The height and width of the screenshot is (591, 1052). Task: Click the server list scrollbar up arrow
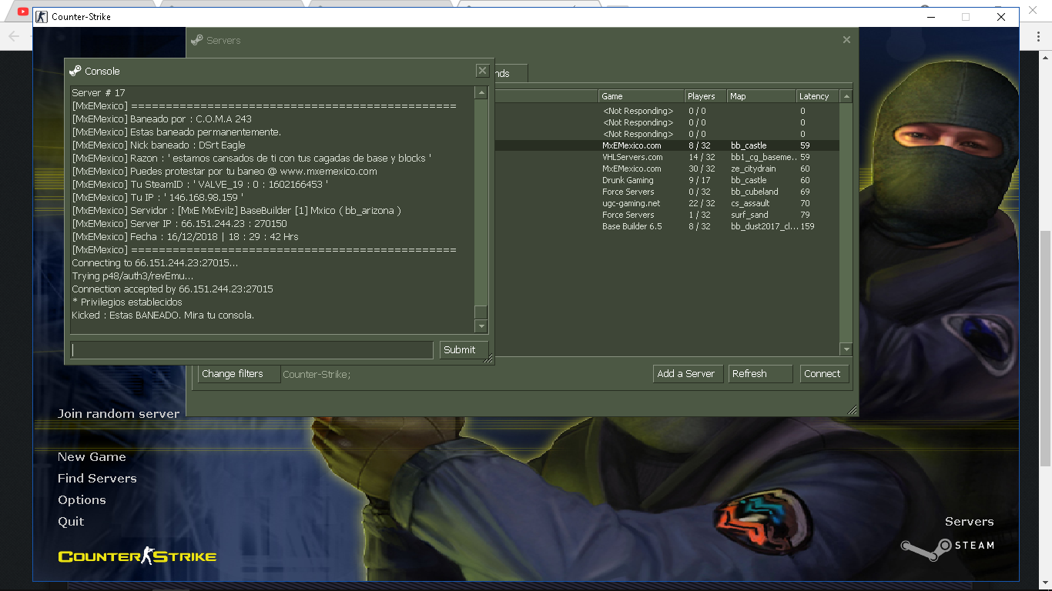846,96
